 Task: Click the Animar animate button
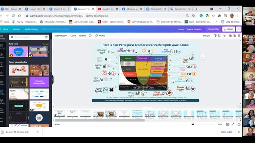pyautogui.click(x=100, y=36)
